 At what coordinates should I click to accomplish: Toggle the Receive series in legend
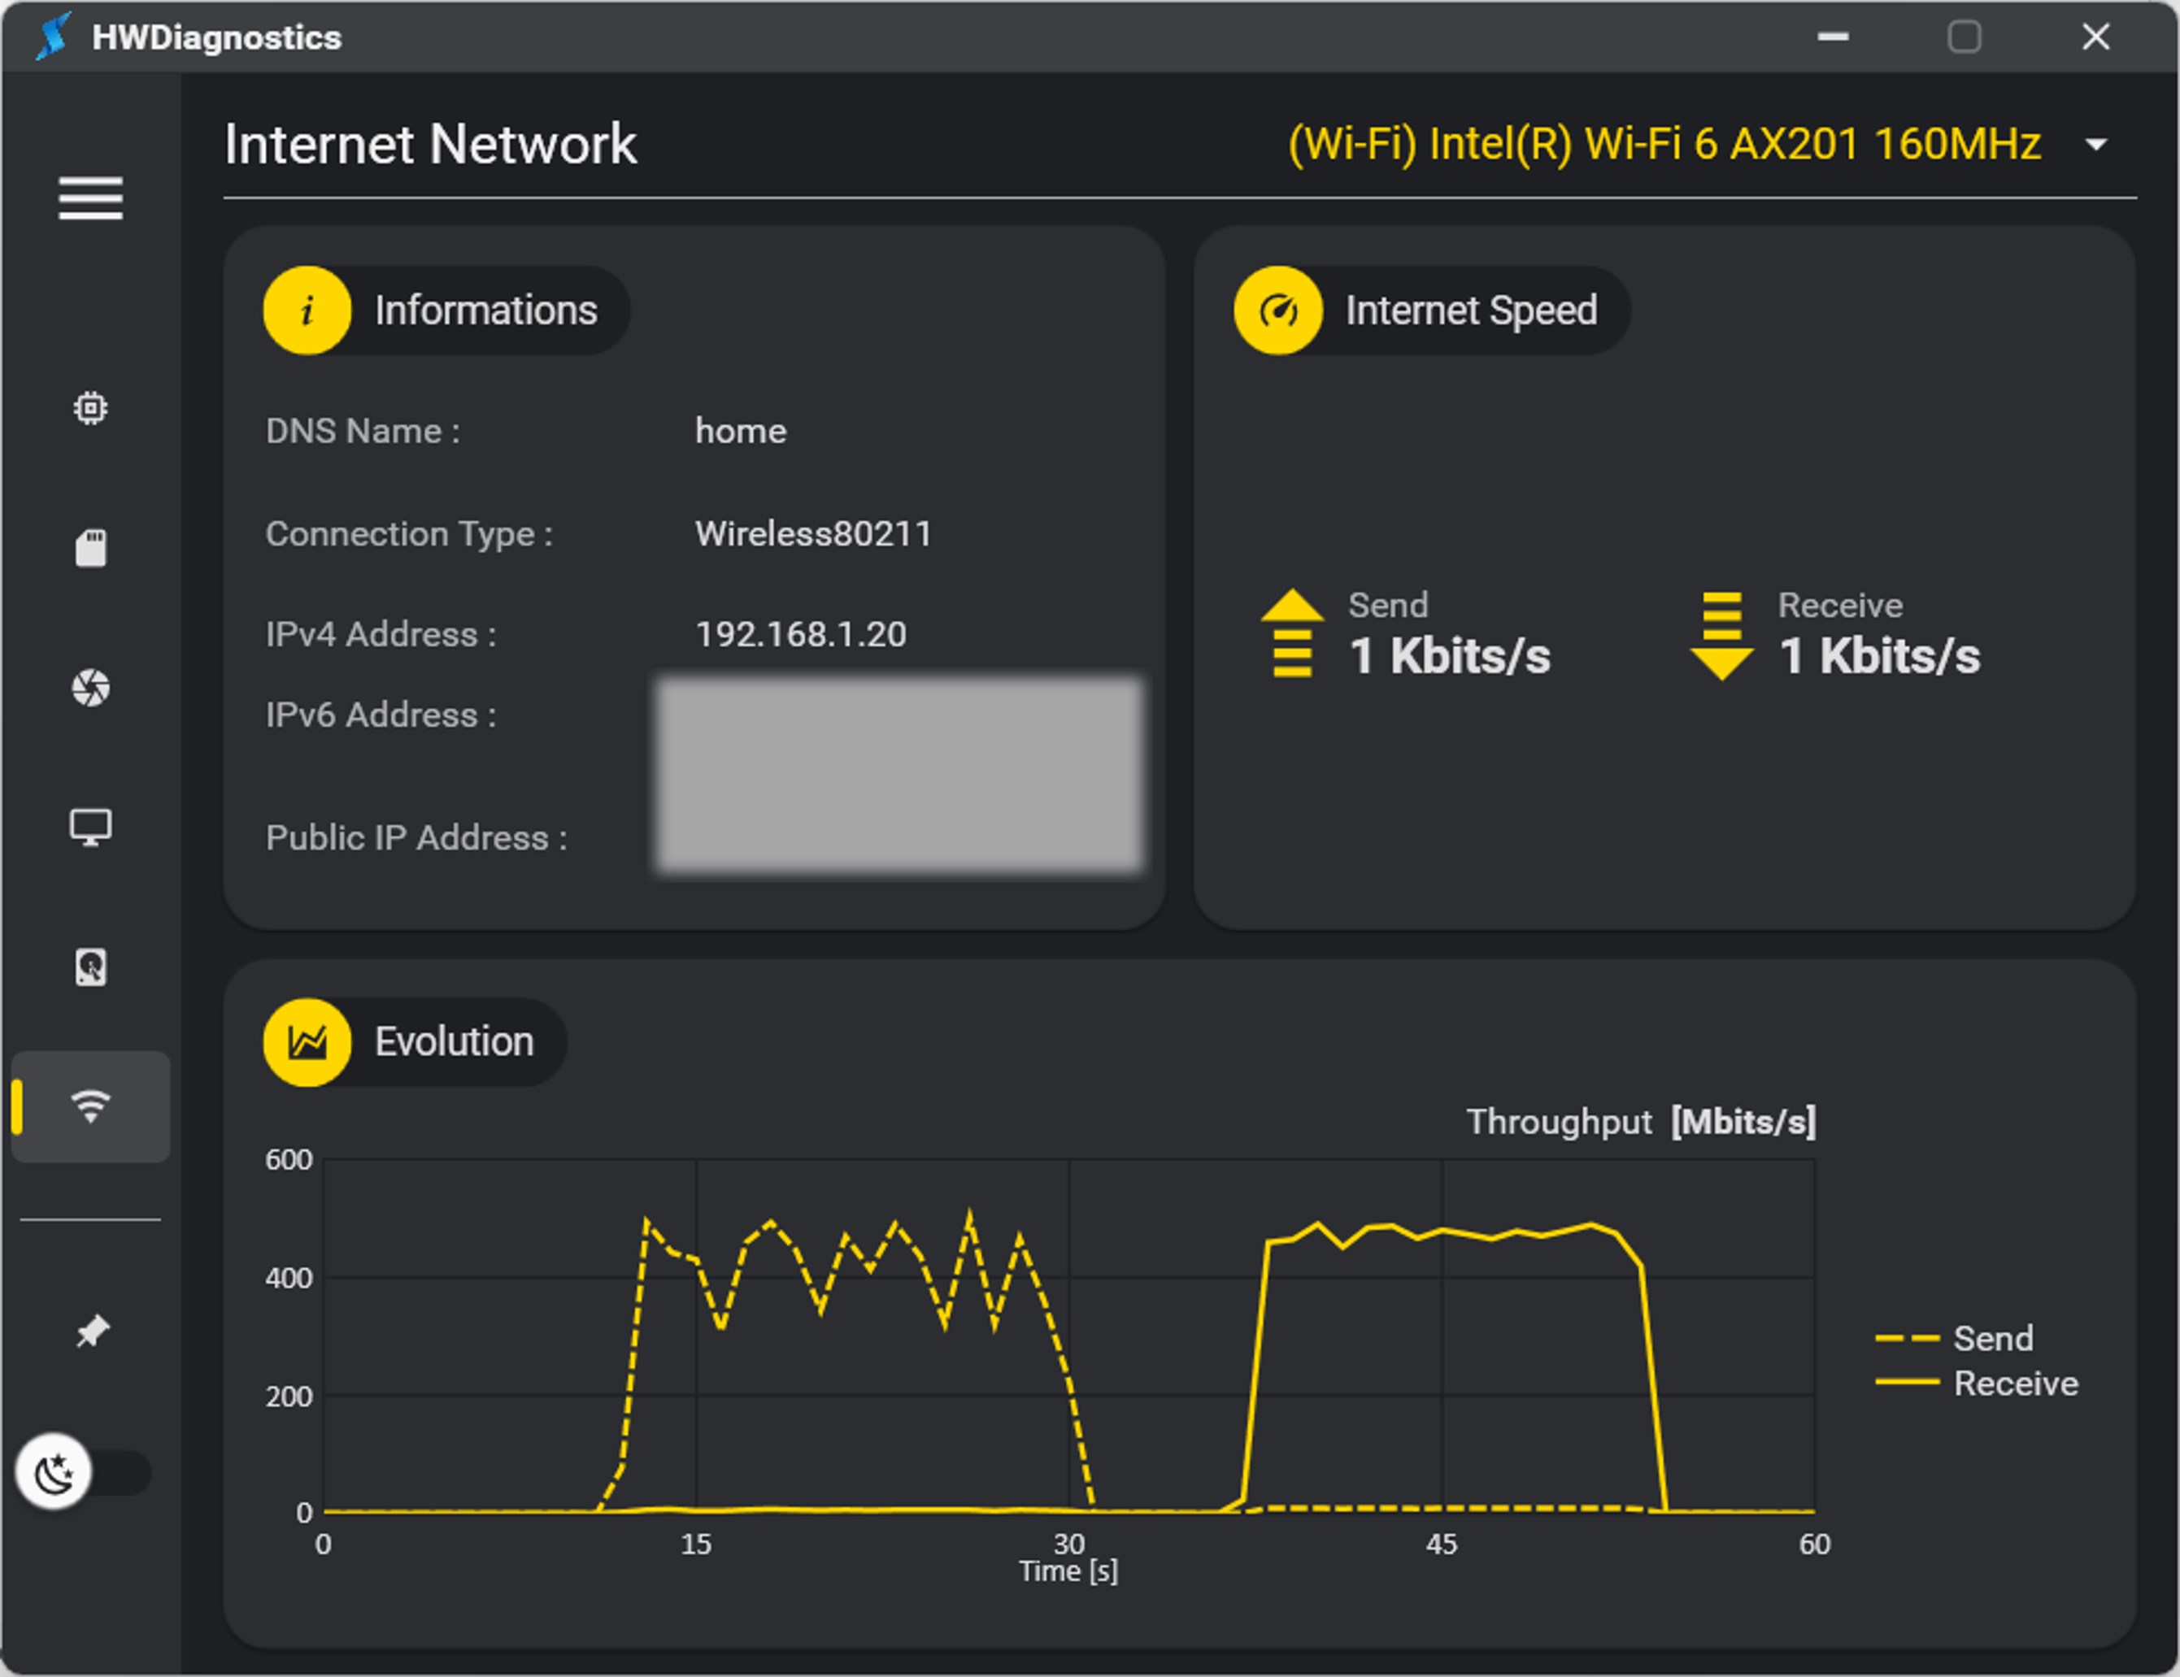coord(2014,1384)
